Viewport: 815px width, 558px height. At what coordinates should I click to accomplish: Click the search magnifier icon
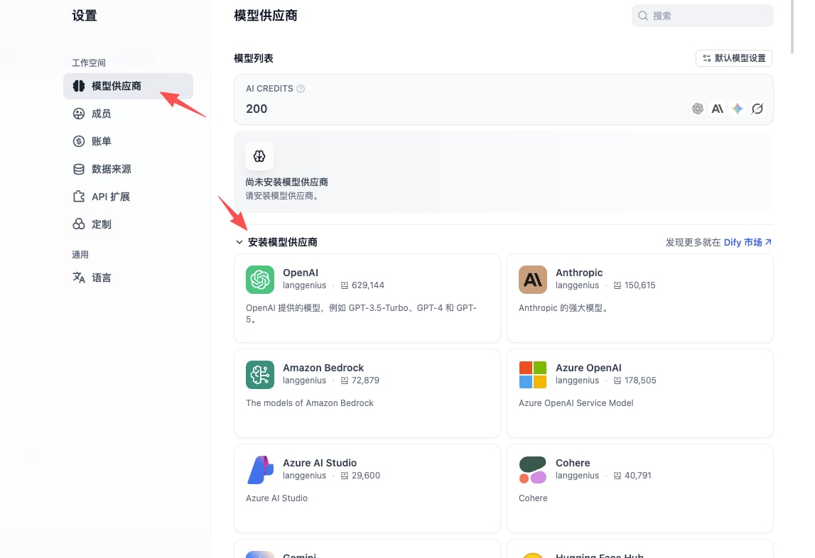tap(643, 16)
